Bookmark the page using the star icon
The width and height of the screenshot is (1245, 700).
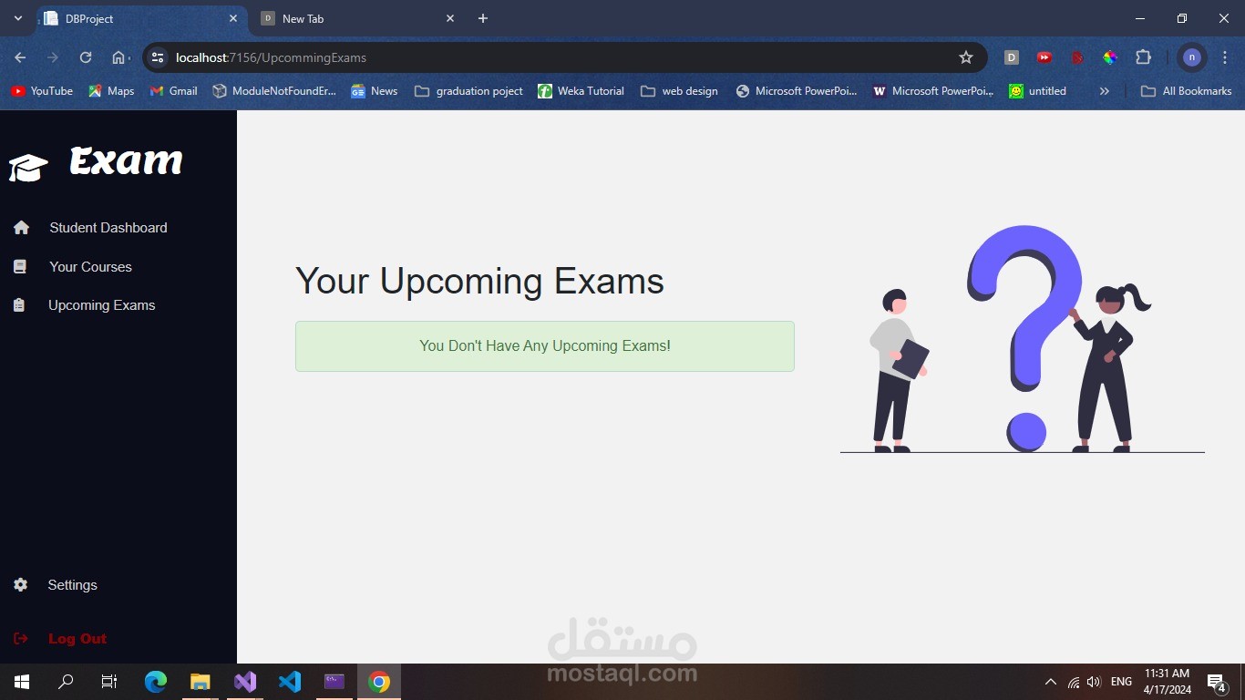tap(965, 57)
